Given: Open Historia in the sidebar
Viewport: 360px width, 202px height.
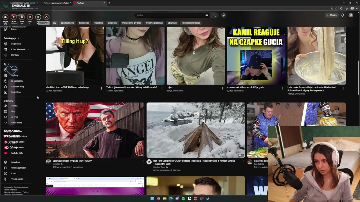Looking at the screenshot, I should pos(17,70).
